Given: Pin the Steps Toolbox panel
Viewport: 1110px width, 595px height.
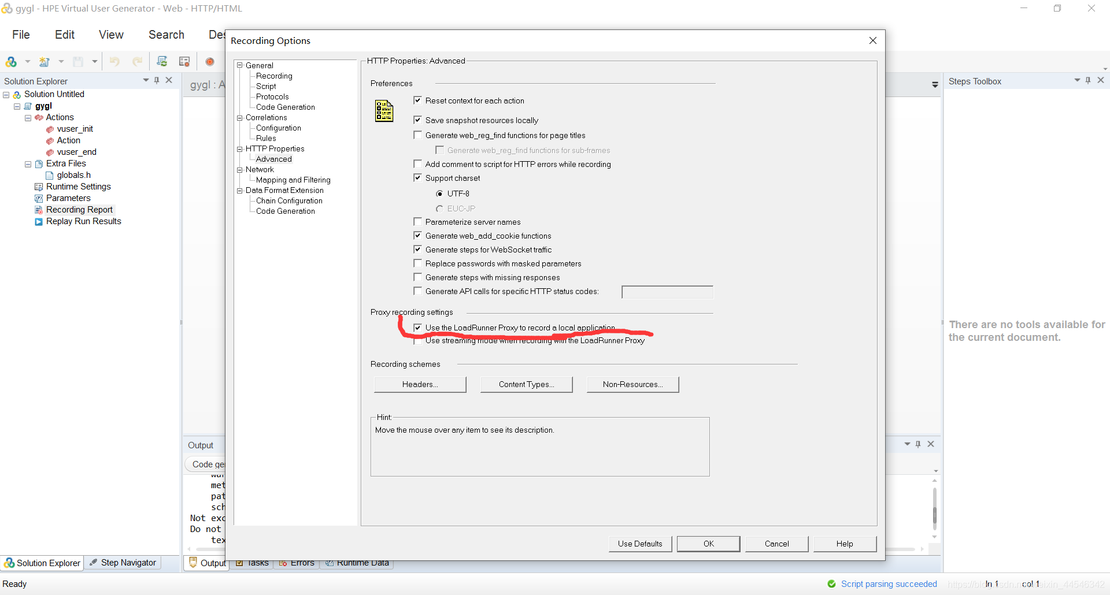Looking at the screenshot, I should click(1088, 80).
